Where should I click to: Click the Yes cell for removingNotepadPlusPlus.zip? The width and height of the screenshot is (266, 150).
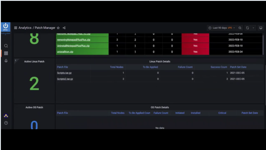click(195, 40)
